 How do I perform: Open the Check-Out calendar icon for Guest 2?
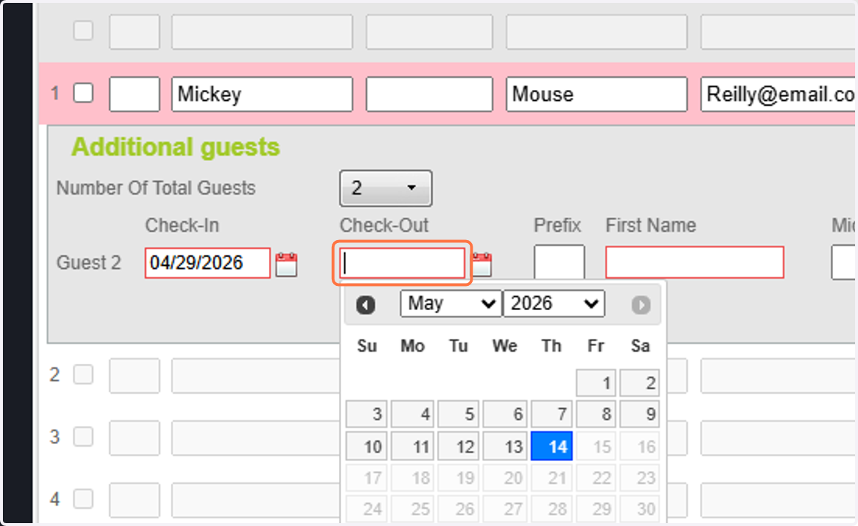[483, 264]
